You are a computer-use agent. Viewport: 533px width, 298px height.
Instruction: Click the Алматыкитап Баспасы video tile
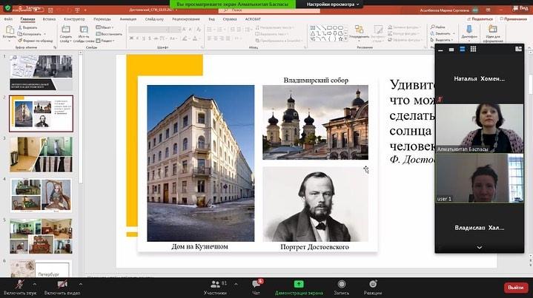coord(479,128)
